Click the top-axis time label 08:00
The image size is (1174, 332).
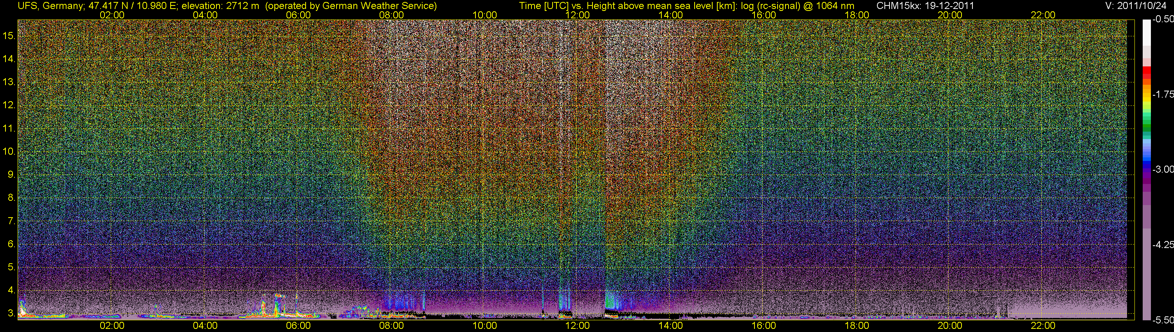click(x=391, y=15)
